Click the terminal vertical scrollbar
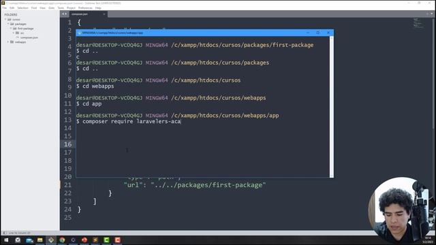Viewport: 436px width, 245px height. tap(332, 107)
